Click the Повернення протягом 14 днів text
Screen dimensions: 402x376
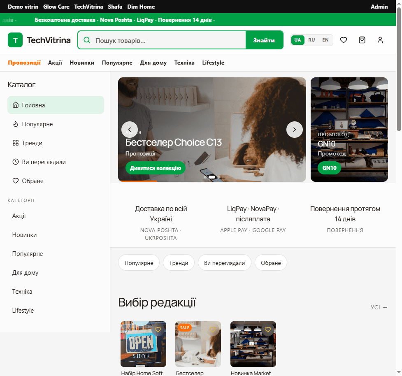(x=345, y=214)
